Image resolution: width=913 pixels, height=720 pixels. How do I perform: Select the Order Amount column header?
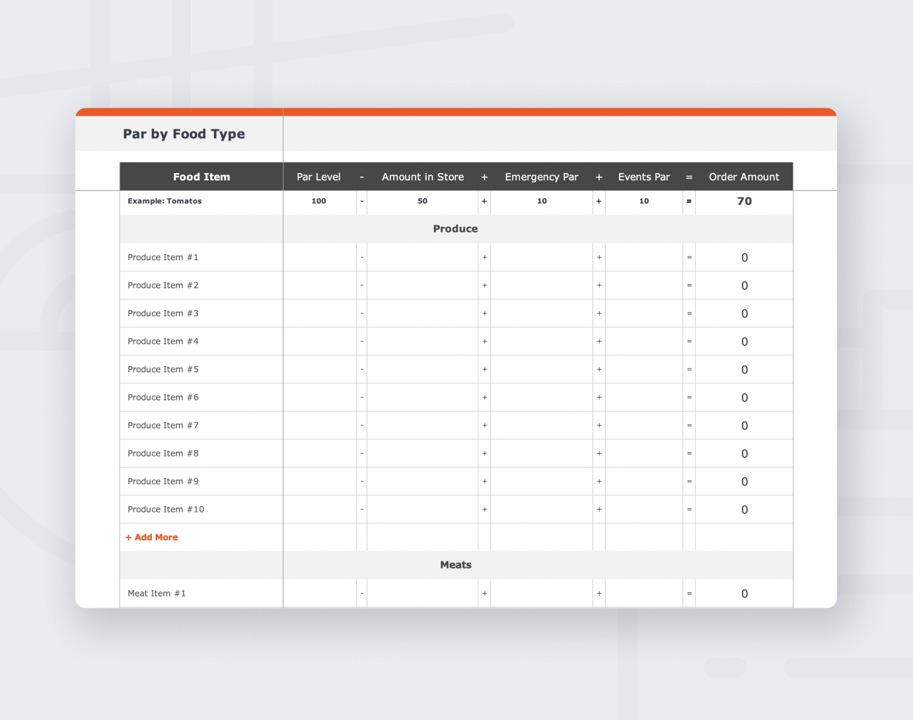point(743,176)
